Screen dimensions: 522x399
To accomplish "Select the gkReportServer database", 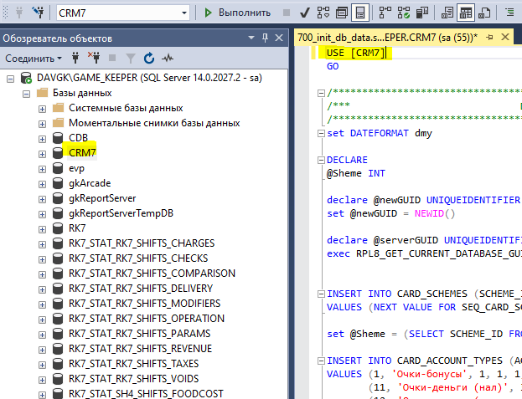I will pyautogui.click(x=102, y=198).
